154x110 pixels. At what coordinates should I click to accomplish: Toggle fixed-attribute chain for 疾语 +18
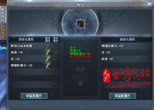pyautogui.click(x=48, y=52)
